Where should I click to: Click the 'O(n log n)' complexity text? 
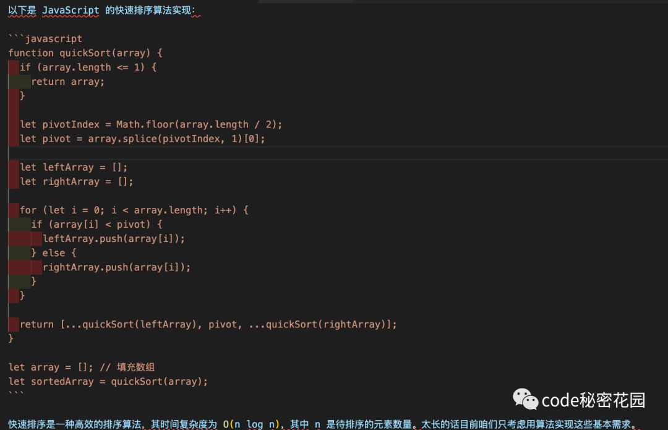pyautogui.click(x=251, y=424)
